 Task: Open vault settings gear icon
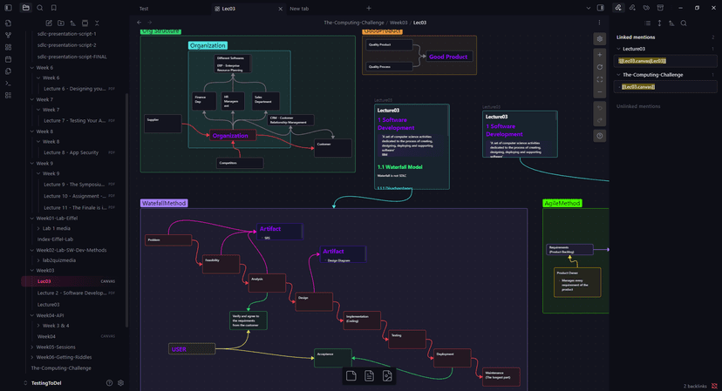pyautogui.click(x=120, y=382)
